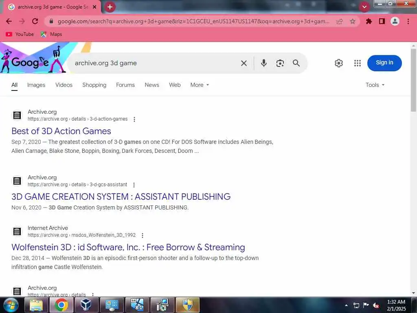417x313 pixels.
Task: Open File Explorer from the taskbar
Action: click(36, 305)
